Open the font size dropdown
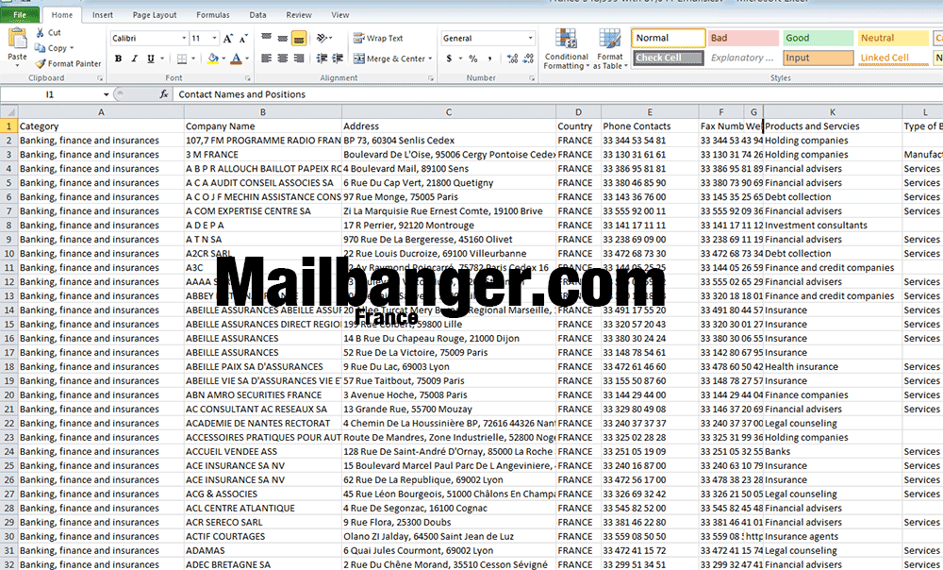 tap(214, 39)
